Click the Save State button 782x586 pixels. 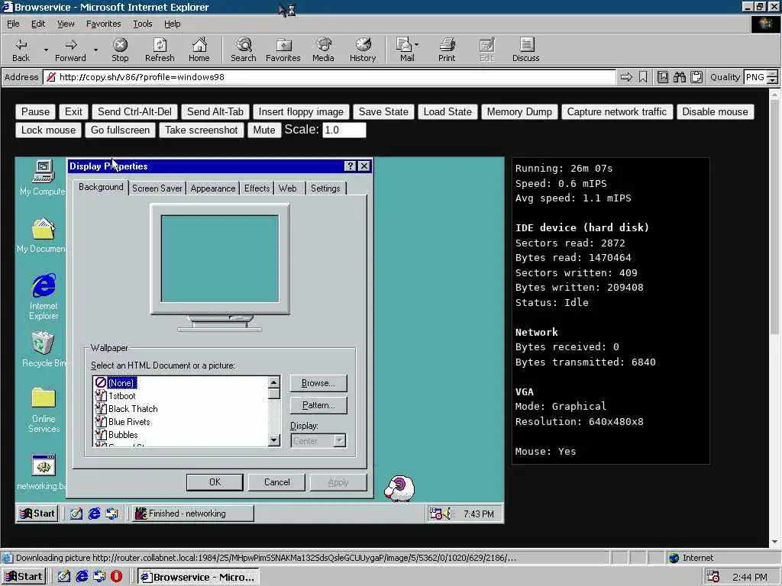pyautogui.click(x=383, y=111)
